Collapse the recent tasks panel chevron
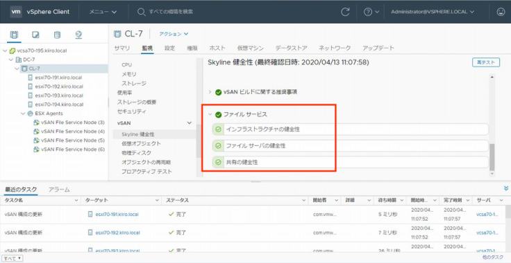 coord(505,188)
